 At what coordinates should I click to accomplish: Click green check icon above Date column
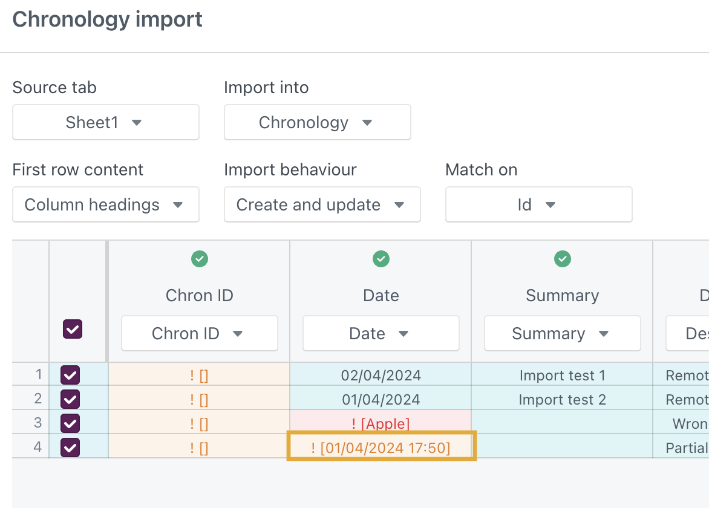(x=381, y=259)
